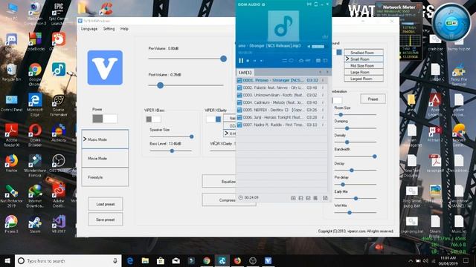Click the ViPER V logo image
Screen dimensions: 476x267
tap(105, 67)
